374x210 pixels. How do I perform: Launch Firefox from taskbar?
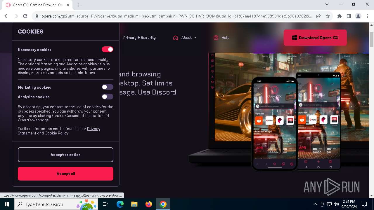(x=149, y=204)
